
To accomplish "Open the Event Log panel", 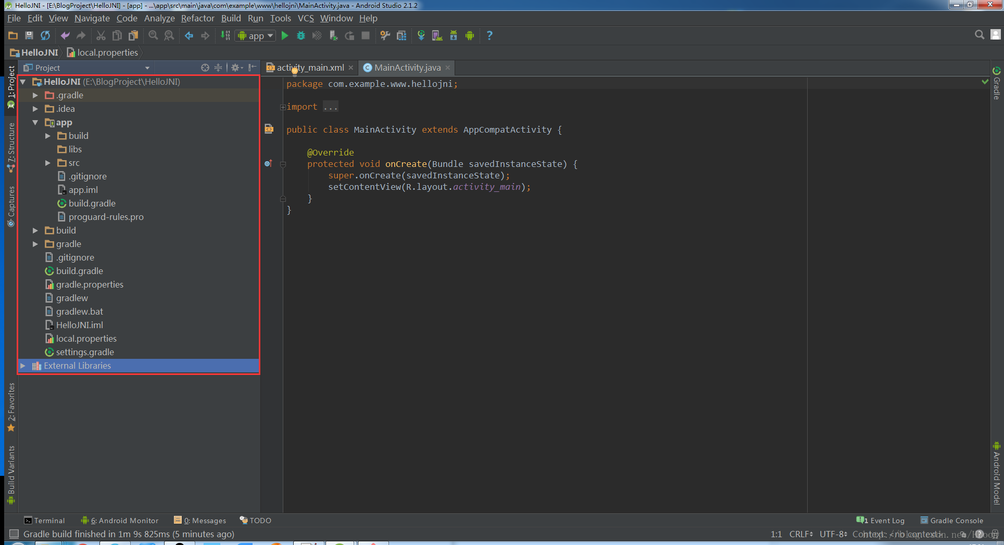I will tap(881, 521).
